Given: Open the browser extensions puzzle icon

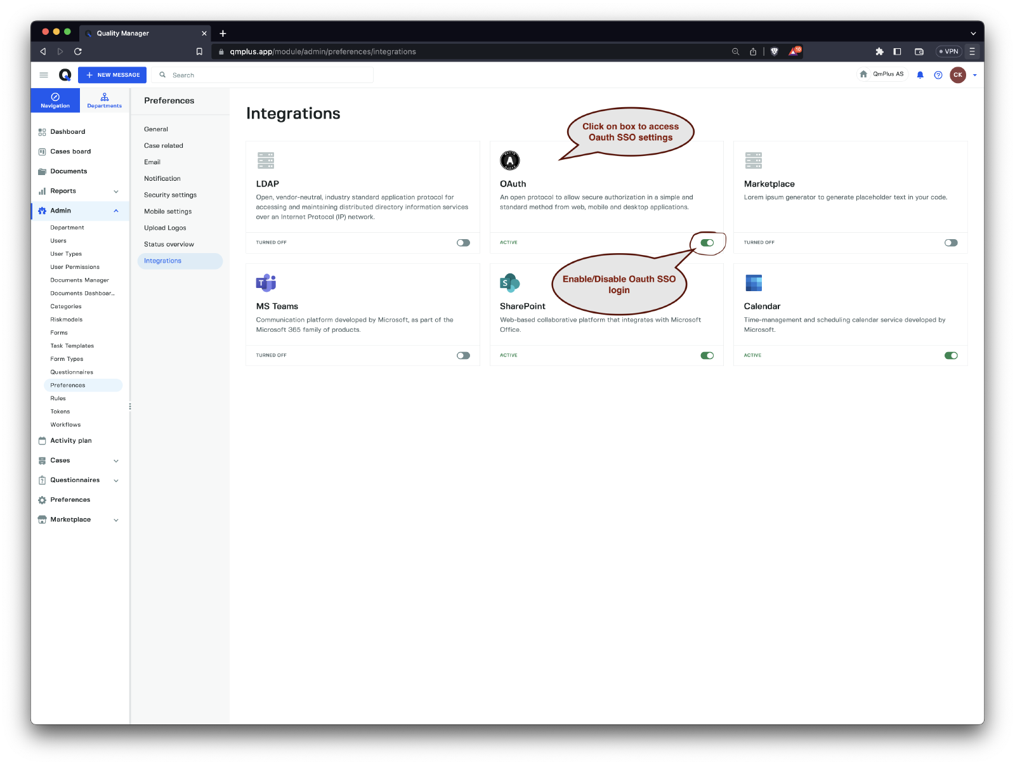Looking at the screenshot, I should tap(879, 51).
